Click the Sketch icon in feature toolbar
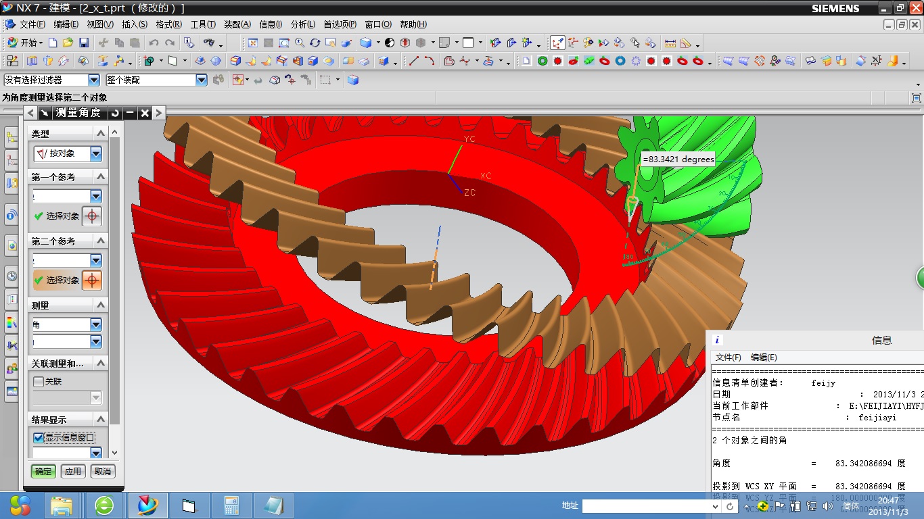The image size is (924, 519). click(x=12, y=61)
